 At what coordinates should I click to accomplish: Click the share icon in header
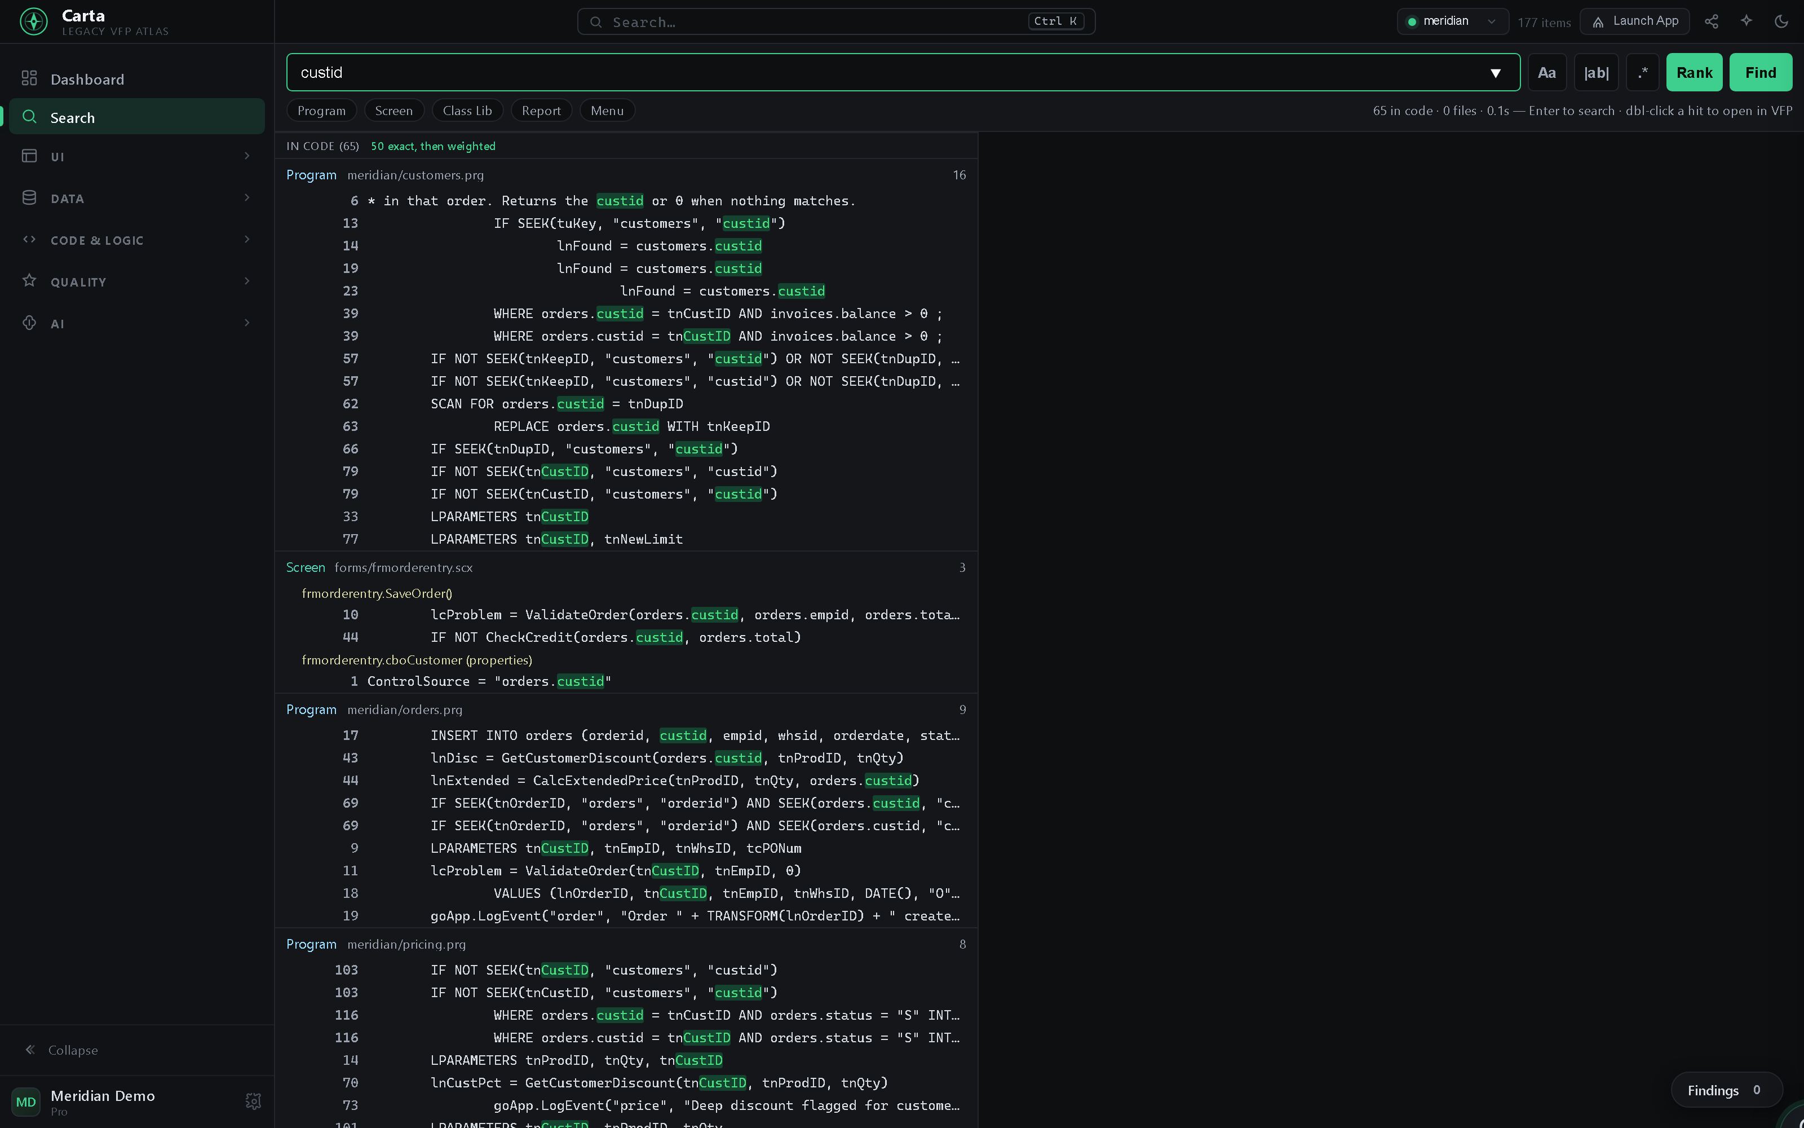pos(1712,21)
